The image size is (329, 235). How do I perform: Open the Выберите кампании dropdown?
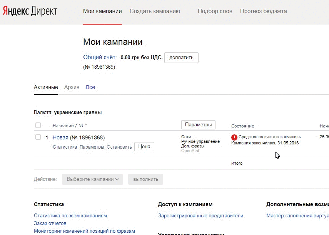[x=92, y=179]
